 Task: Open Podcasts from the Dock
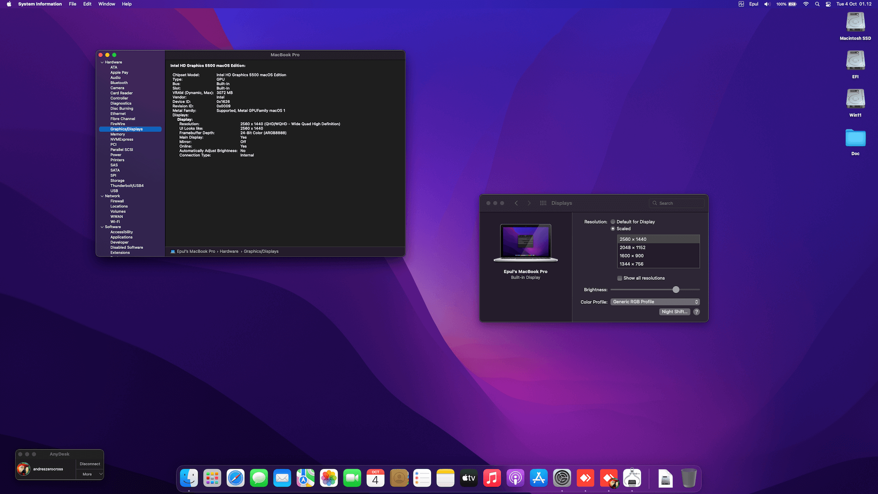coord(515,478)
